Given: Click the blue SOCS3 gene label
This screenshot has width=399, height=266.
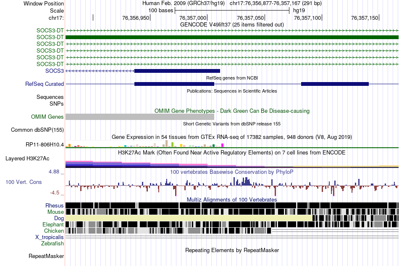Looking at the screenshot, I should [55, 71].
